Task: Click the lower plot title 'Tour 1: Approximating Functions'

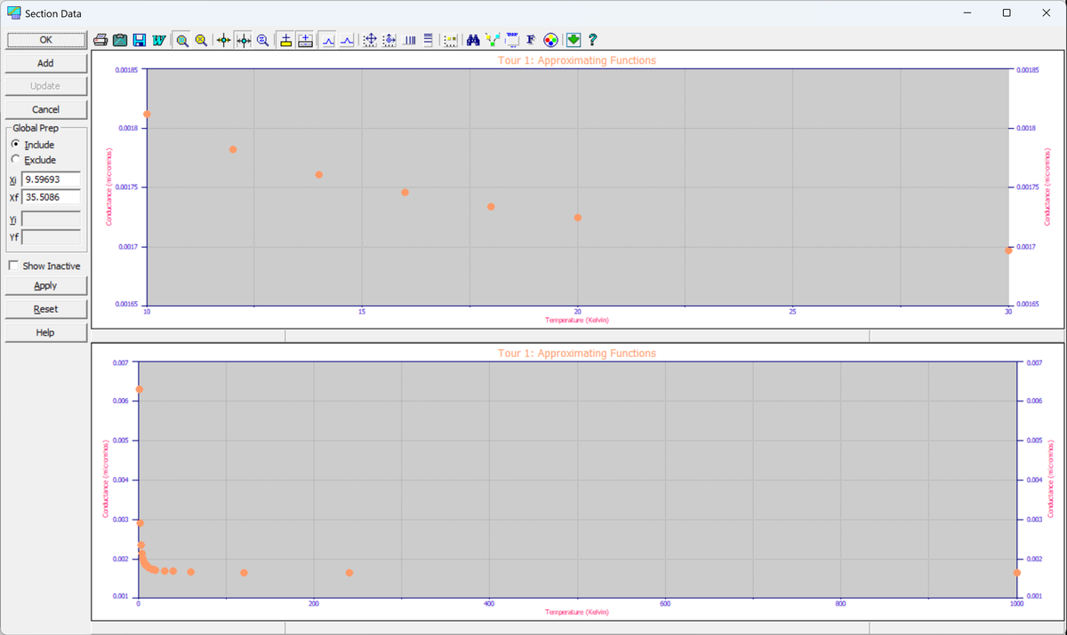Action: point(577,353)
